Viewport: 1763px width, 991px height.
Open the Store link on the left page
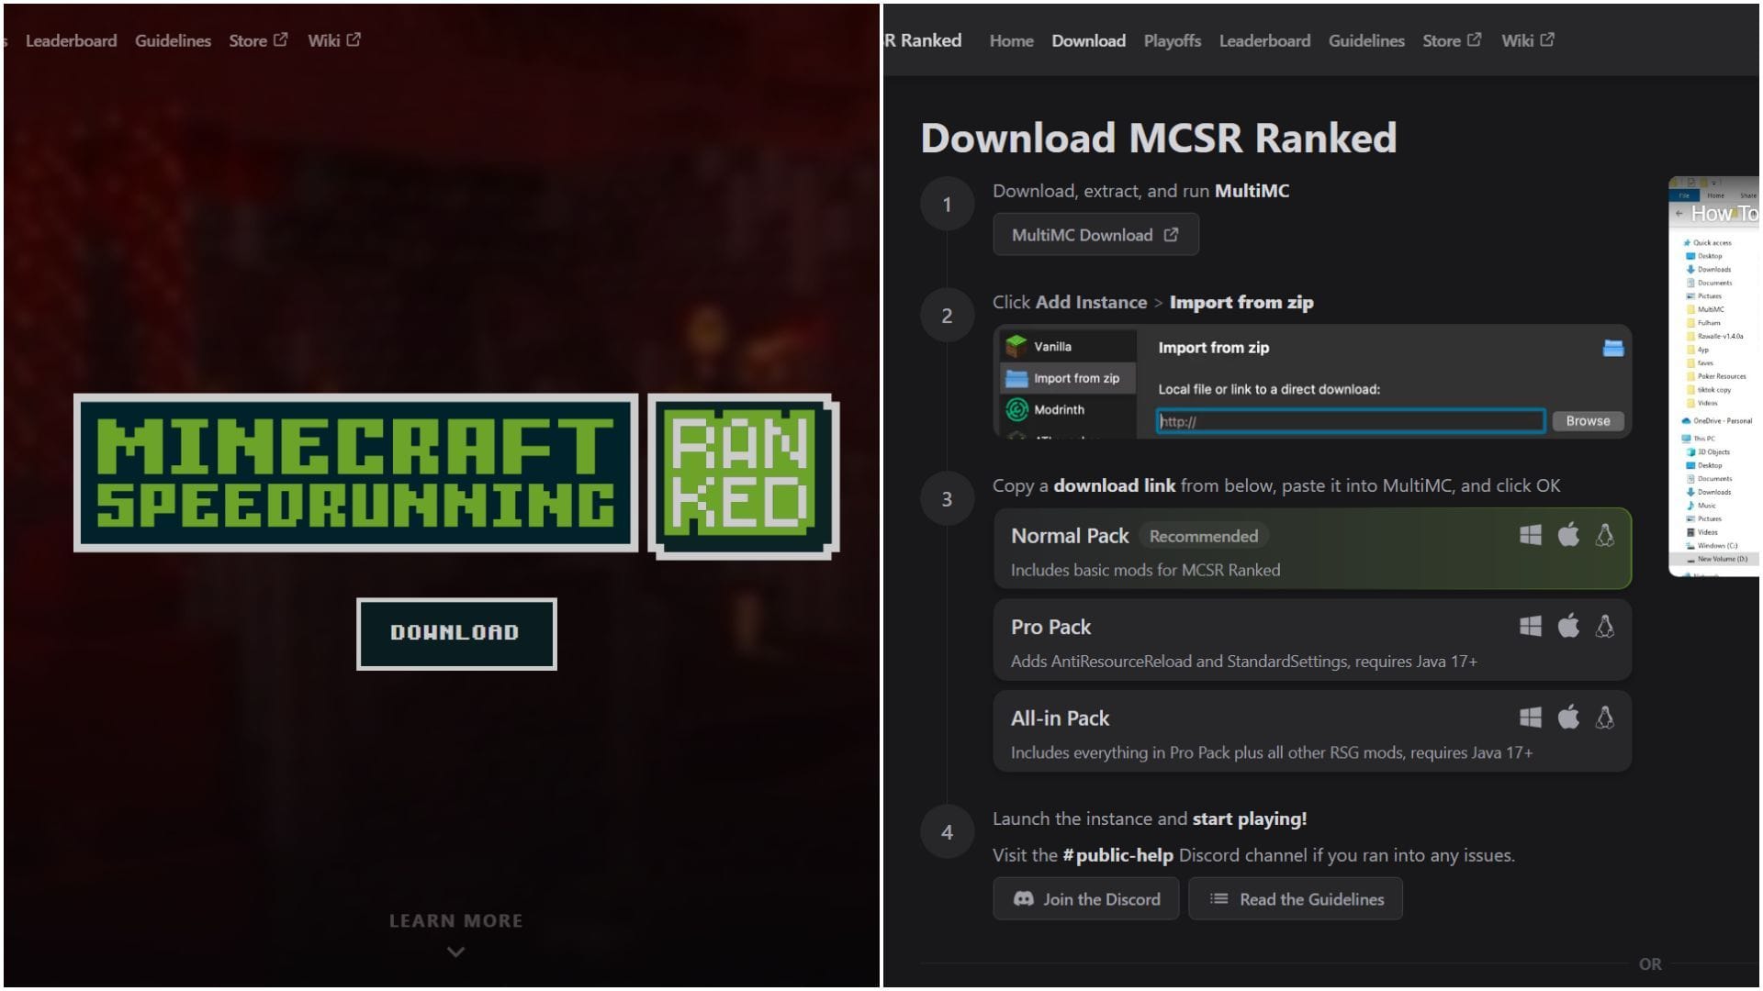(x=258, y=40)
